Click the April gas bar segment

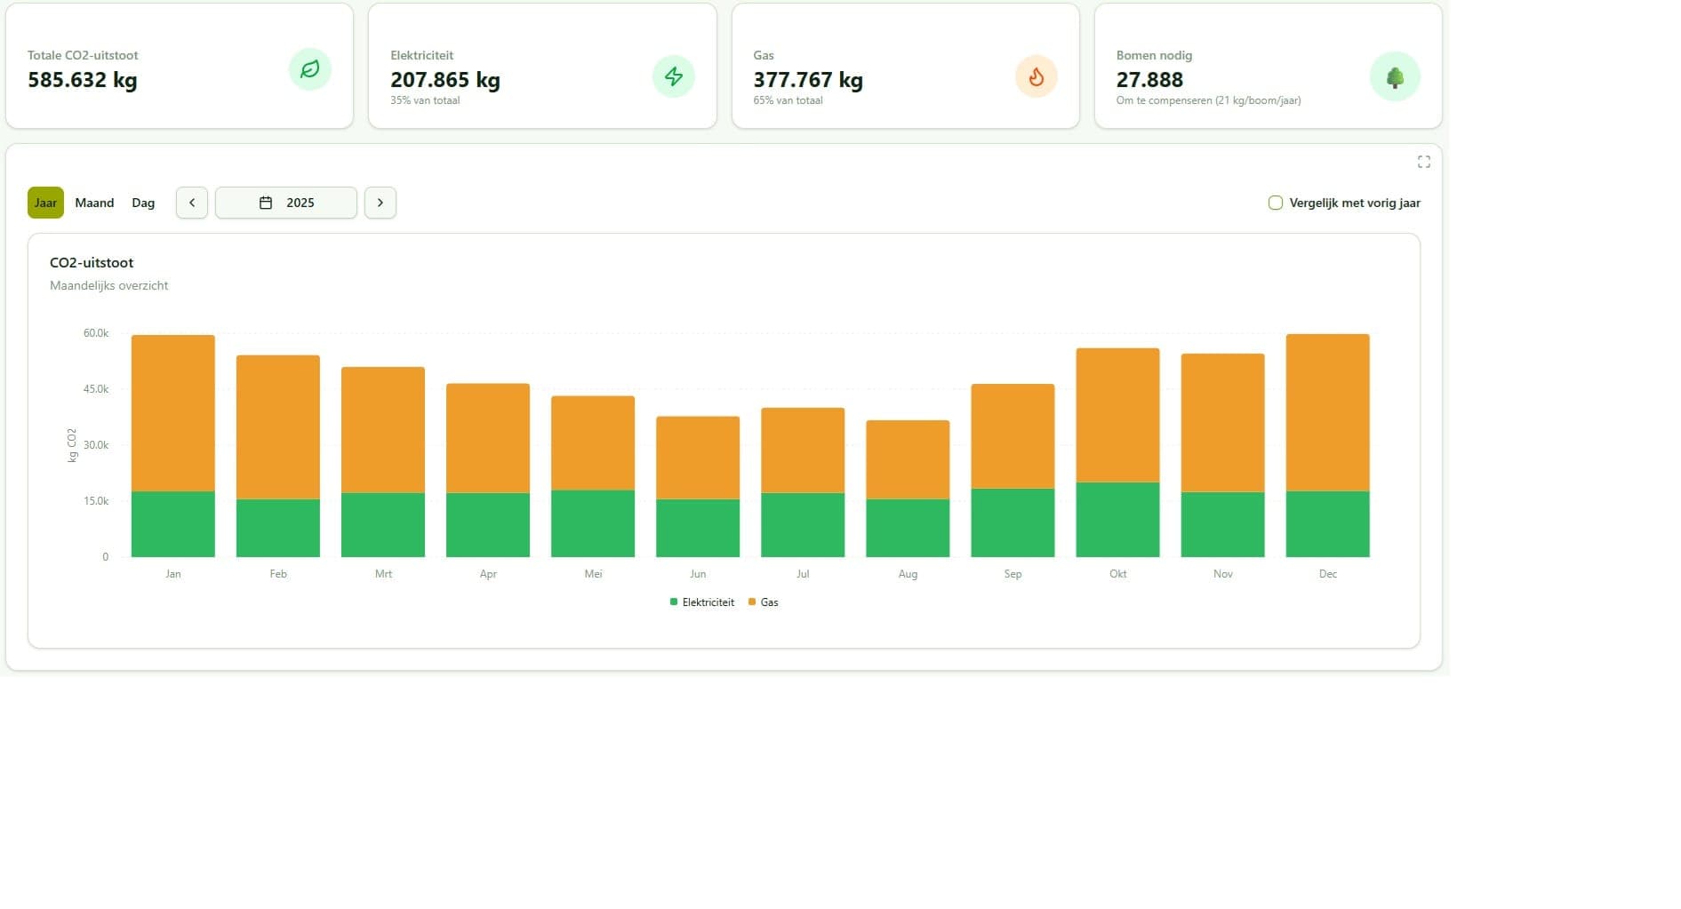click(x=488, y=438)
